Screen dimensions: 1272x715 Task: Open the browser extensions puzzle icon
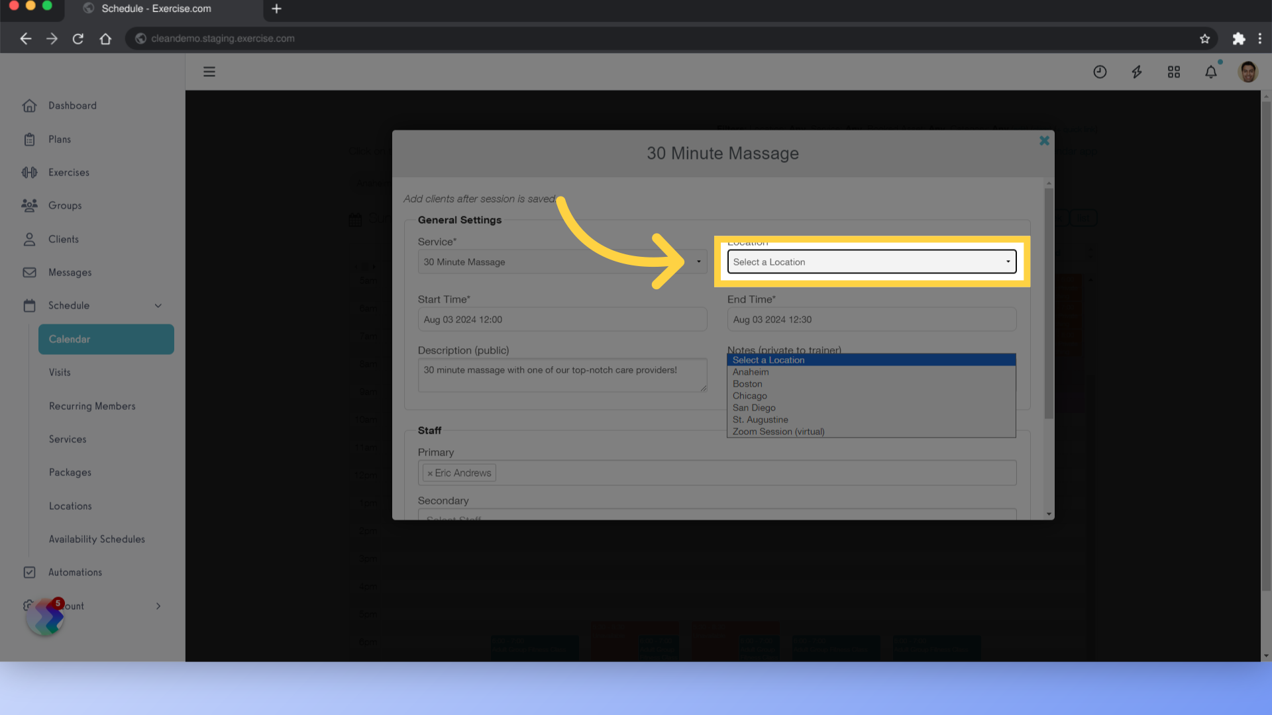pos(1238,38)
